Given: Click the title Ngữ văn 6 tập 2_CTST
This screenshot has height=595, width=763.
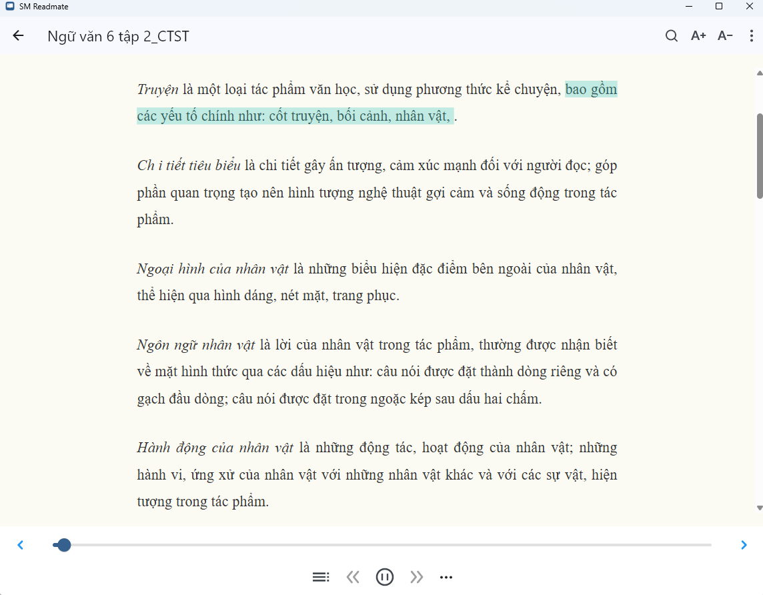Looking at the screenshot, I should tap(118, 36).
